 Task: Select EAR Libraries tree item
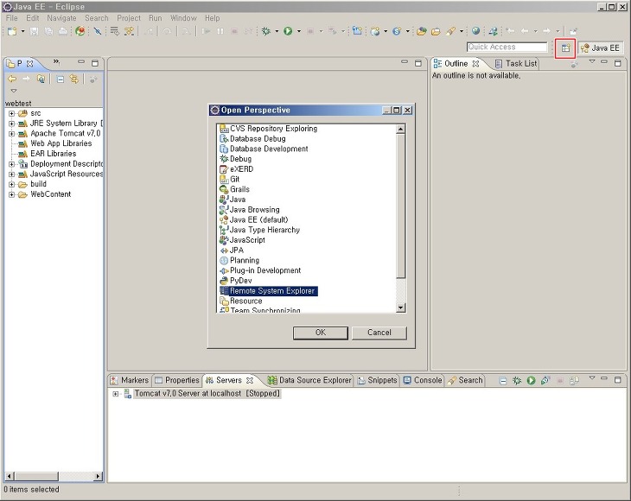click(x=53, y=154)
